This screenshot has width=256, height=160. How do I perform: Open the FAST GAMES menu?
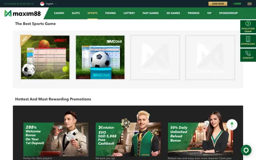click(150, 13)
